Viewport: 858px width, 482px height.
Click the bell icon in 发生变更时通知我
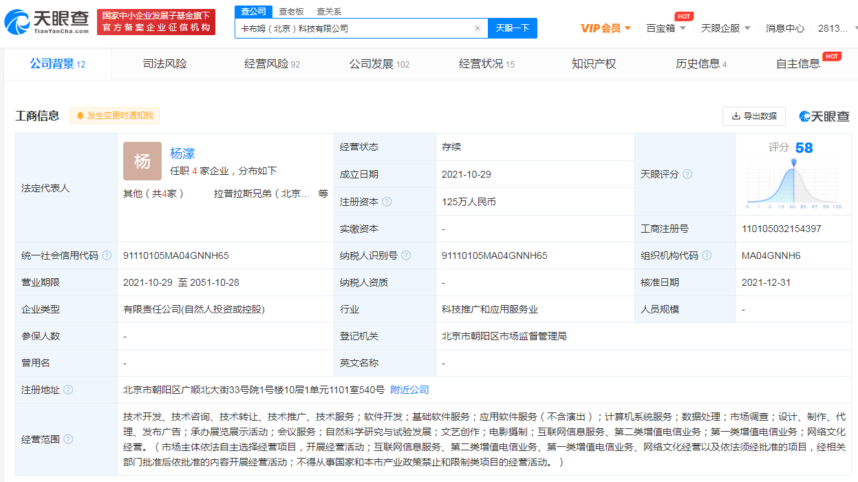[81, 116]
